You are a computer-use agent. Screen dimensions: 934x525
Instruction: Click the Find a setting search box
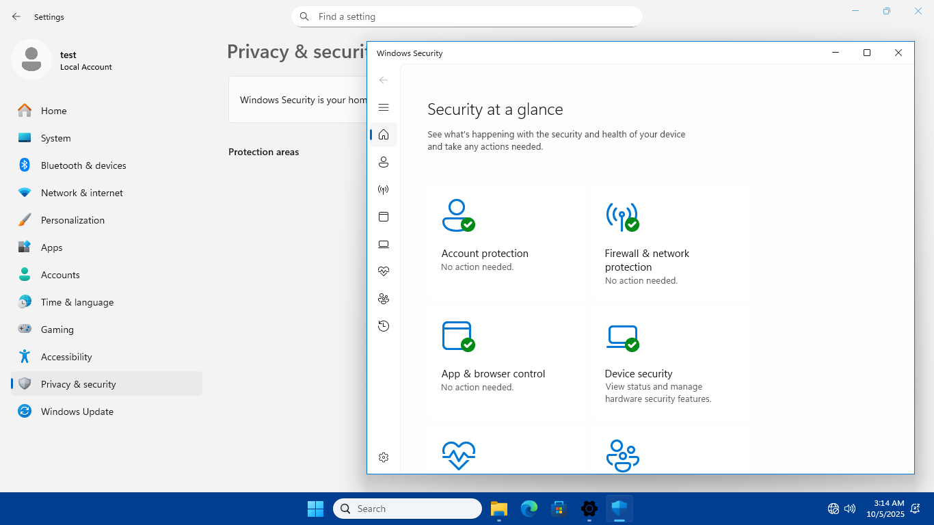(x=466, y=16)
